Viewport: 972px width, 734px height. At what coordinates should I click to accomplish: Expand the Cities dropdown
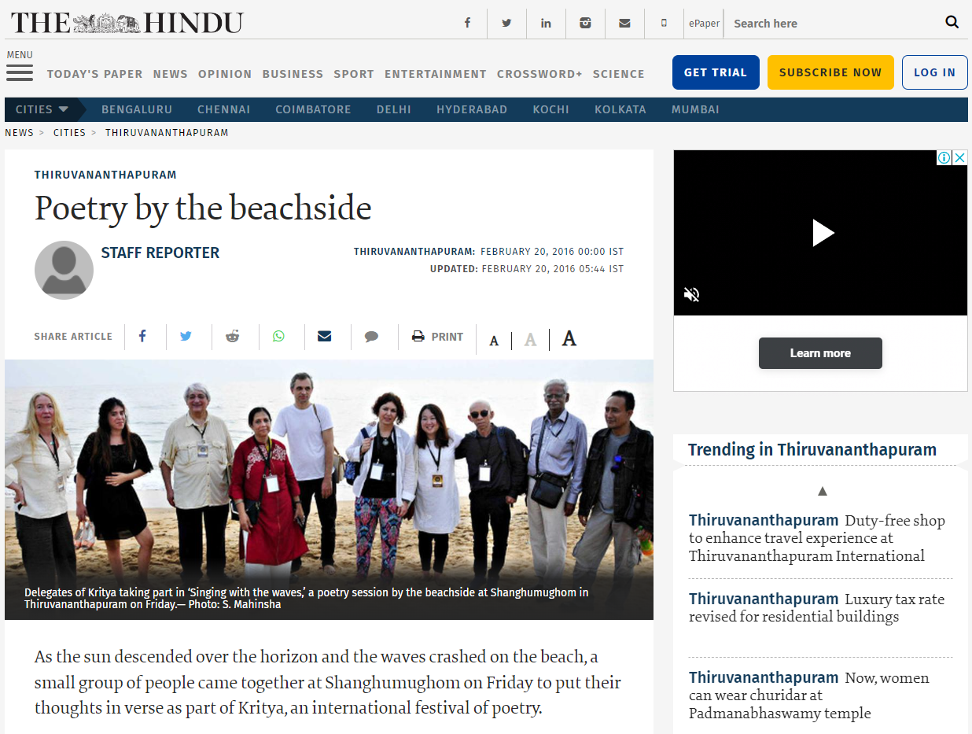pos(43,109)
